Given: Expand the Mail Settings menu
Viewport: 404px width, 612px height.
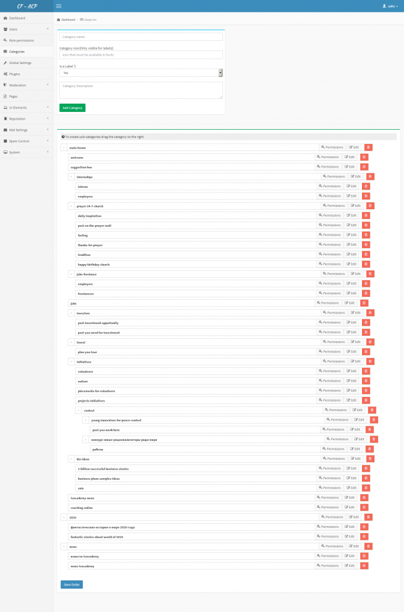Looking at the screenshot, I should [x=27, y=130].
